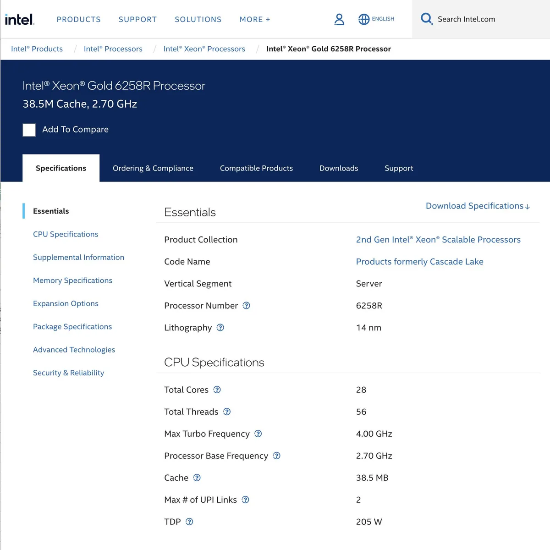Click the 14 nm lithography value
The image size is (550, 550).
pos(368,328)
